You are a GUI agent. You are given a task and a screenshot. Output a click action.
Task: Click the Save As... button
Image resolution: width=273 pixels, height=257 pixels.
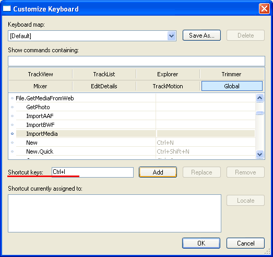[201, 36]
